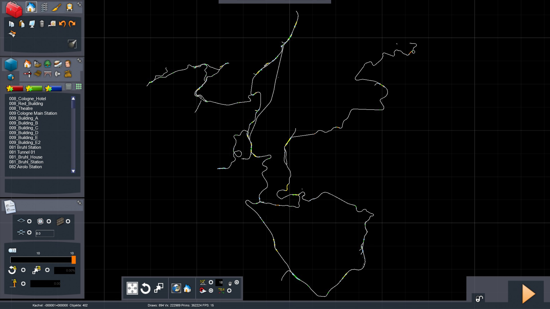Open the red toolbox menu
Image resolution: width=550 pixels, height=309 pixels.
tap(13, 9)
